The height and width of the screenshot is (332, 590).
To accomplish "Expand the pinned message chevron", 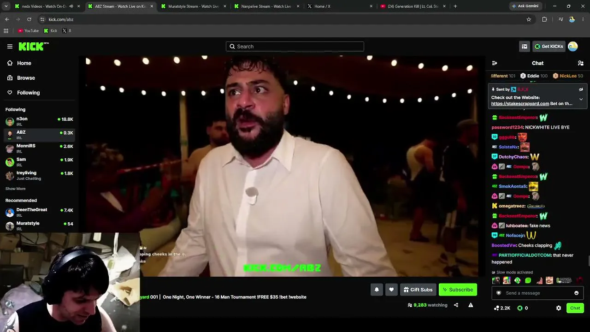I will (581, 99).
